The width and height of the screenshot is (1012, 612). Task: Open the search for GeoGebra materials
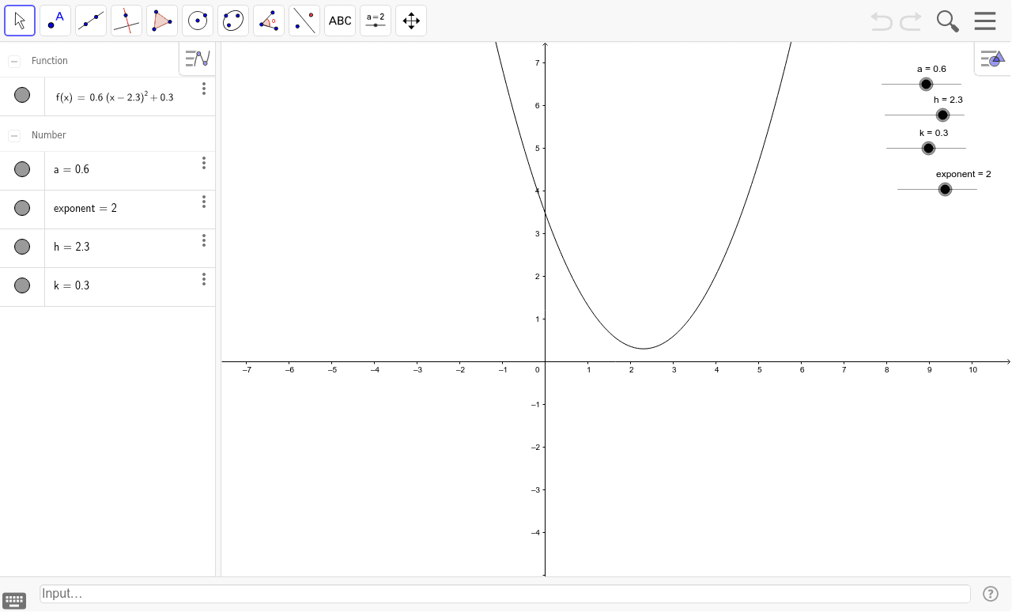[946, 21]
